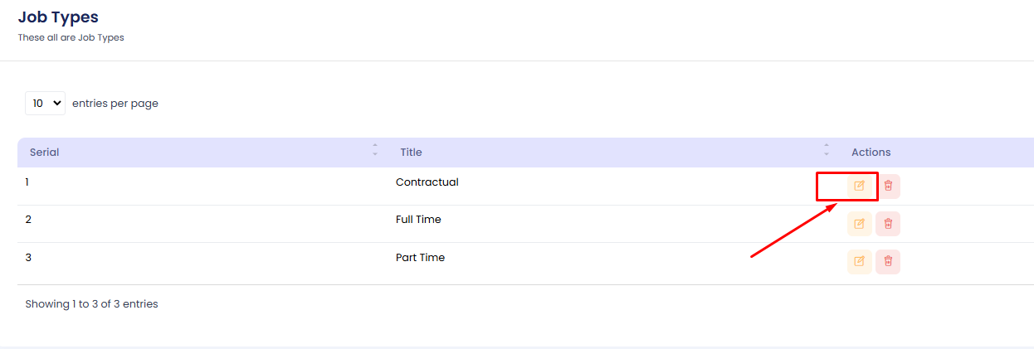Select the Part Time title cell
Image resolution: width=1034 pixels, height=349 pixels.
tap(420, 258)
